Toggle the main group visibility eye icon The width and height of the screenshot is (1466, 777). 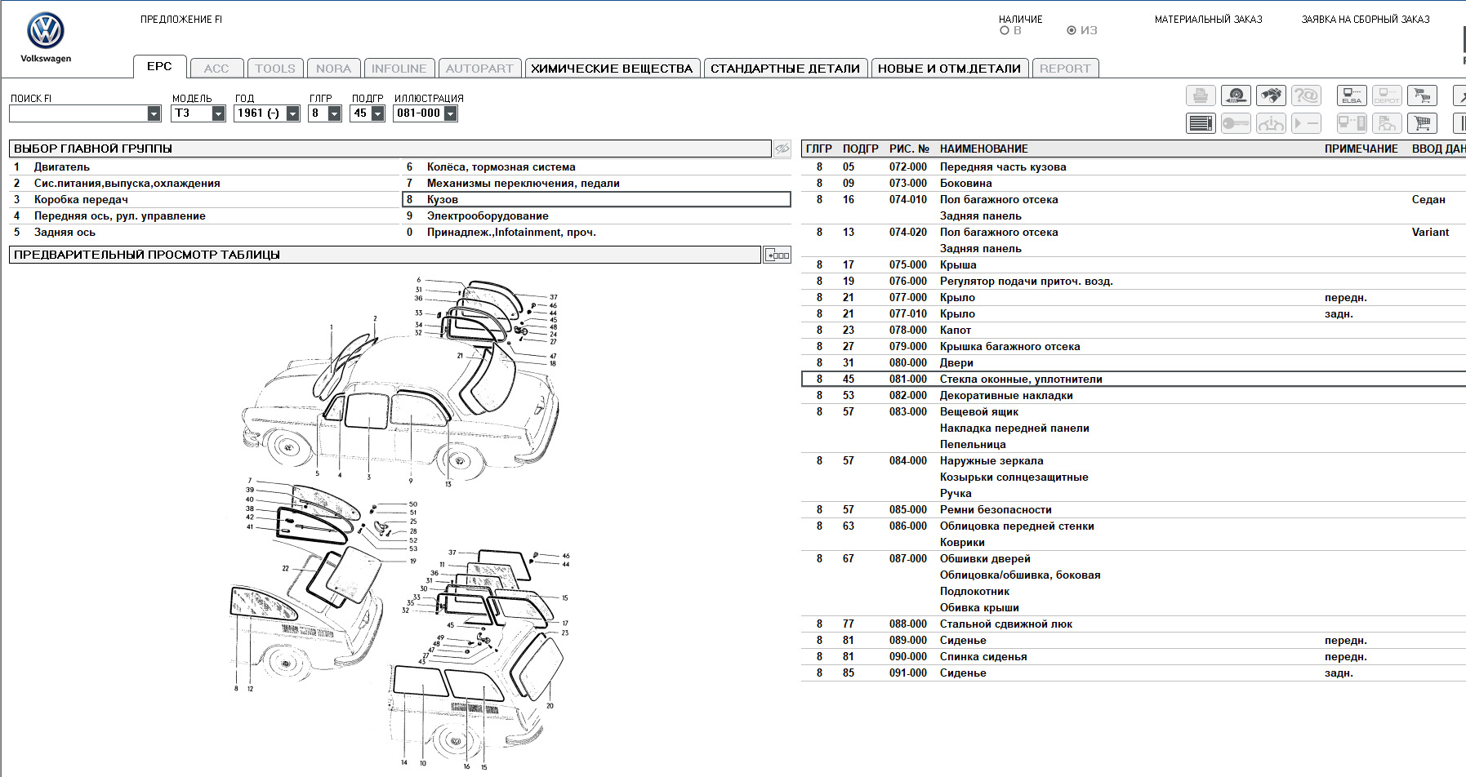click(x=782, y=149)
